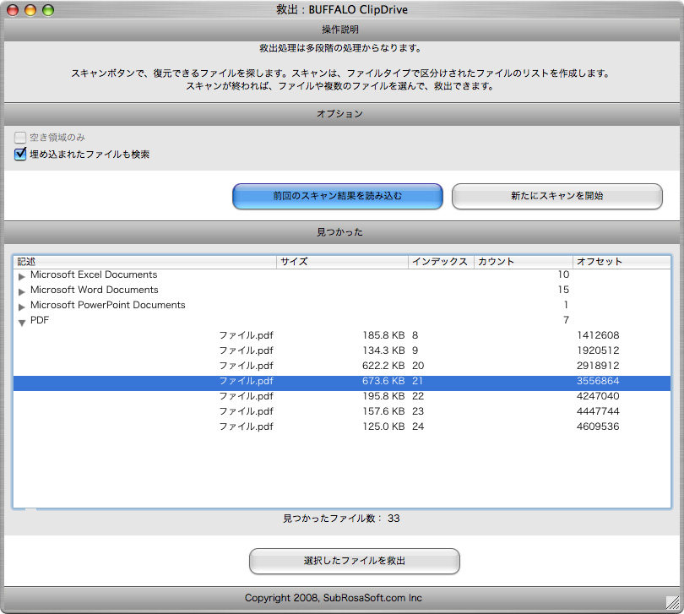Close the window with the red button

(13, 9)
